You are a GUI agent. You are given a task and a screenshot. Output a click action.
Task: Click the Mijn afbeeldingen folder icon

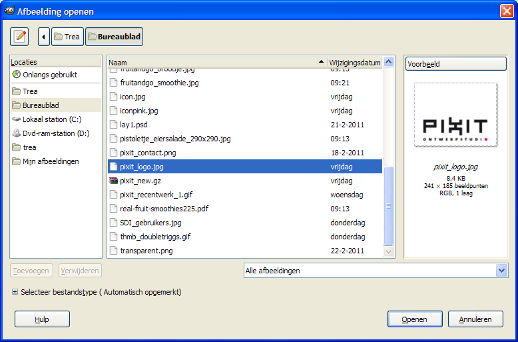click(x=16, y=161)
